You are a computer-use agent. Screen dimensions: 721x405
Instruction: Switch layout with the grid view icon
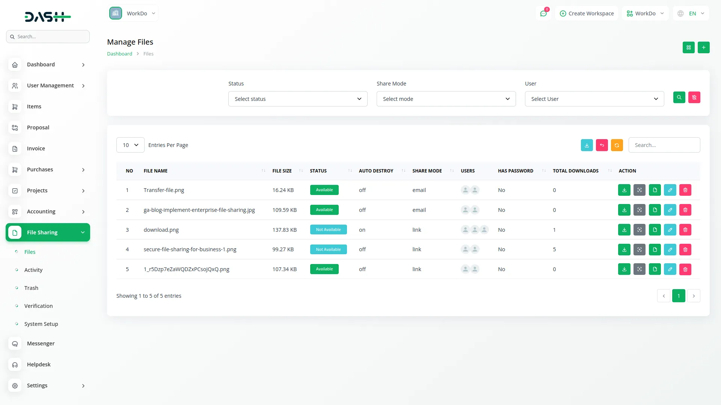pos(688,47)
